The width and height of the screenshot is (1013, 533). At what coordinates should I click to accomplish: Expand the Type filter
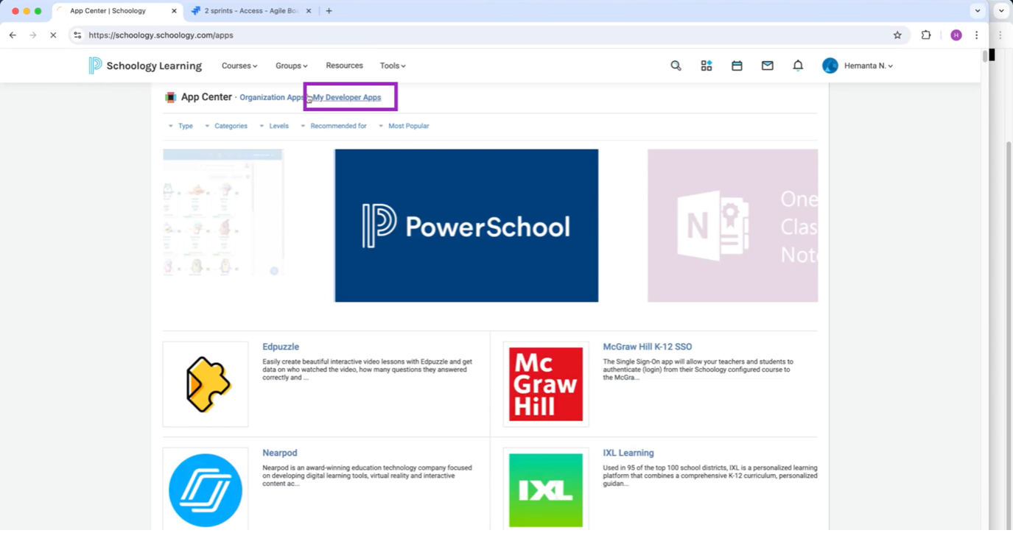pos(180,126)
